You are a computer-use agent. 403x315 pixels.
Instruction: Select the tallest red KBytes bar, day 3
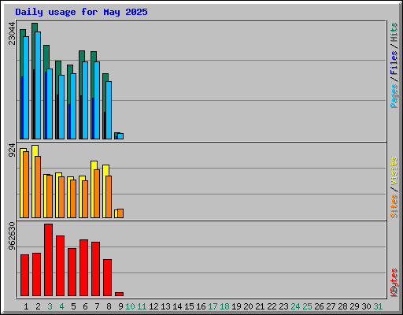[x=48, y=260]
